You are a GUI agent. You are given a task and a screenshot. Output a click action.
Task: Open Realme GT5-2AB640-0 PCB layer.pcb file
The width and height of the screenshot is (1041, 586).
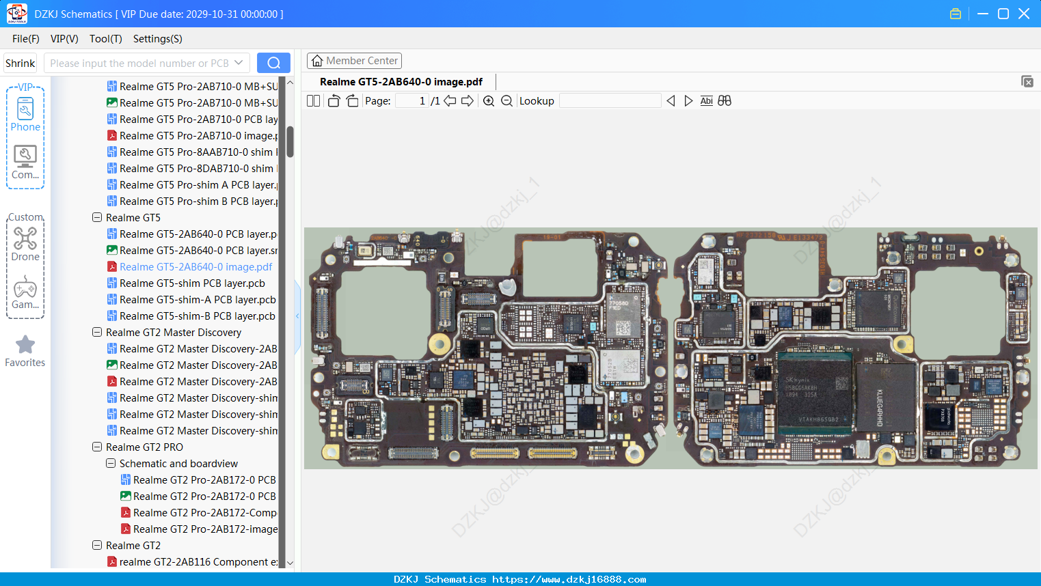193,234
